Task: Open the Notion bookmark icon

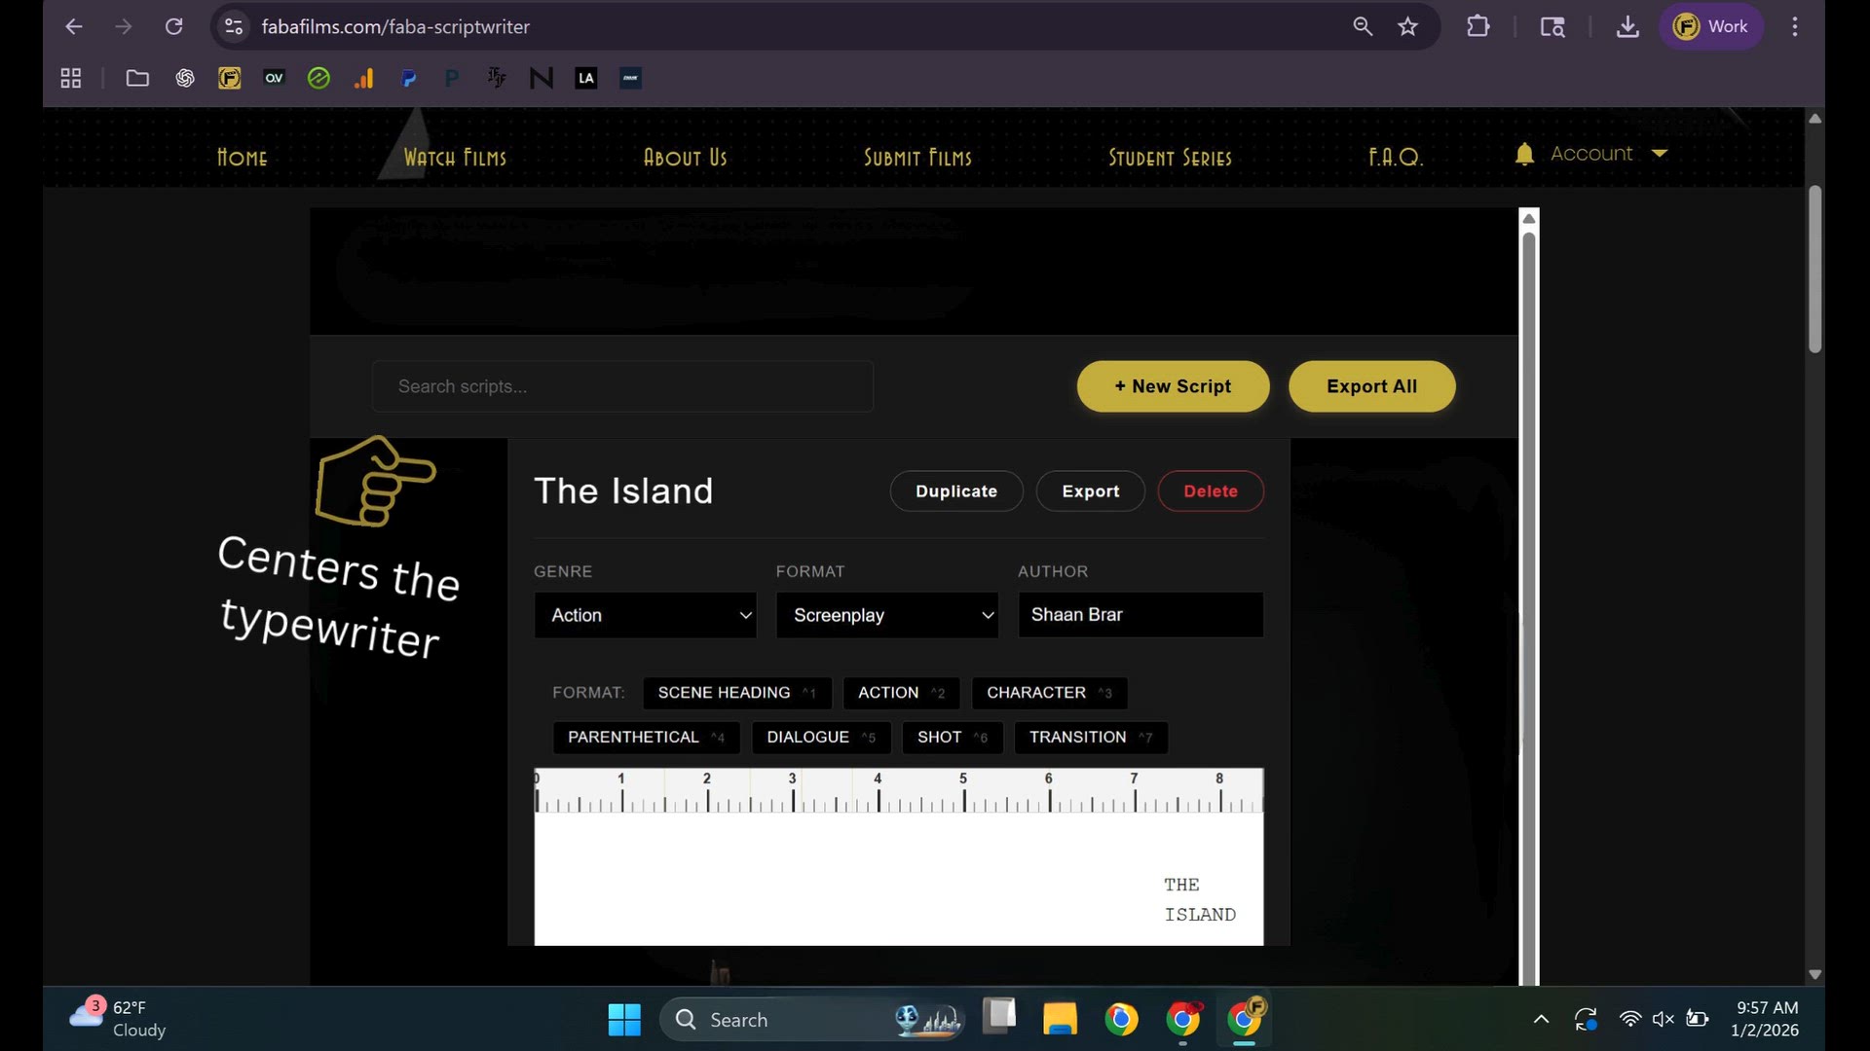Action: click(542, 79)
